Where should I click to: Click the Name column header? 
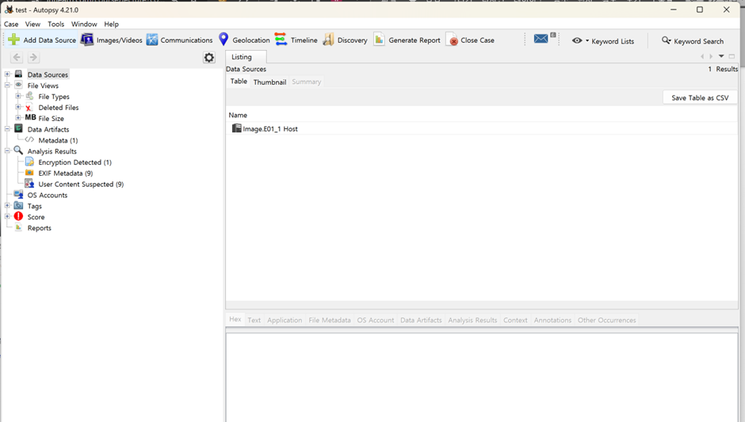[x=238, y=115]
